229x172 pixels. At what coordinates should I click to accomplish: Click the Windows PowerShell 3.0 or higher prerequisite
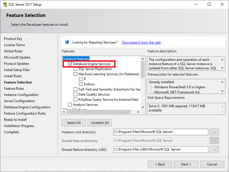pos(180,87)
